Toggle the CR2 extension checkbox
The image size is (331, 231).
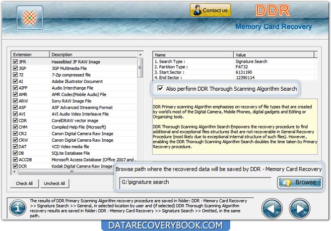coord(15,133)
